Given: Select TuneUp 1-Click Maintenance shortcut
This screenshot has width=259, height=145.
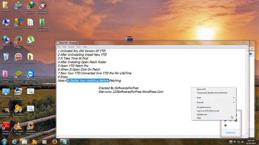Looking at the screenshot, I should 18,94.
